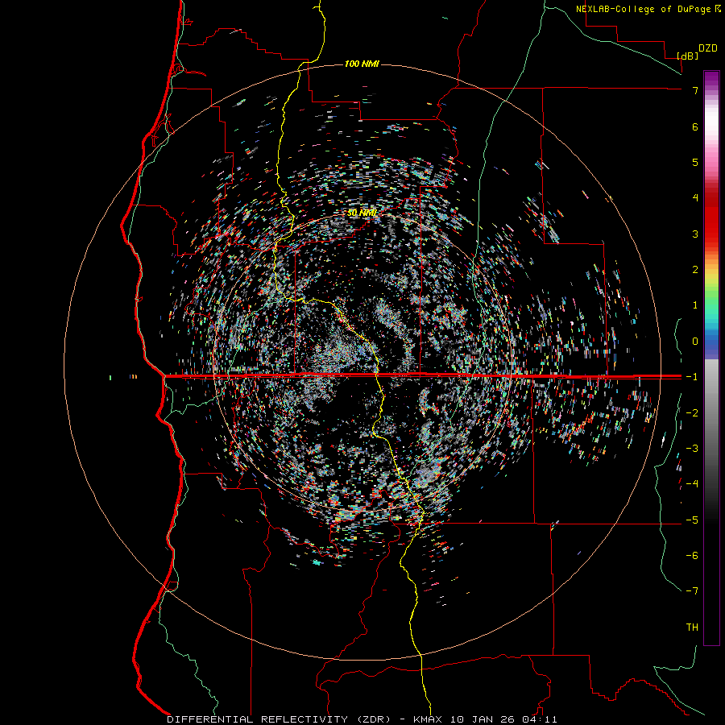The image size is (725, 725).
Task: Click the 5 value on color scale
Action: (695, 162)
